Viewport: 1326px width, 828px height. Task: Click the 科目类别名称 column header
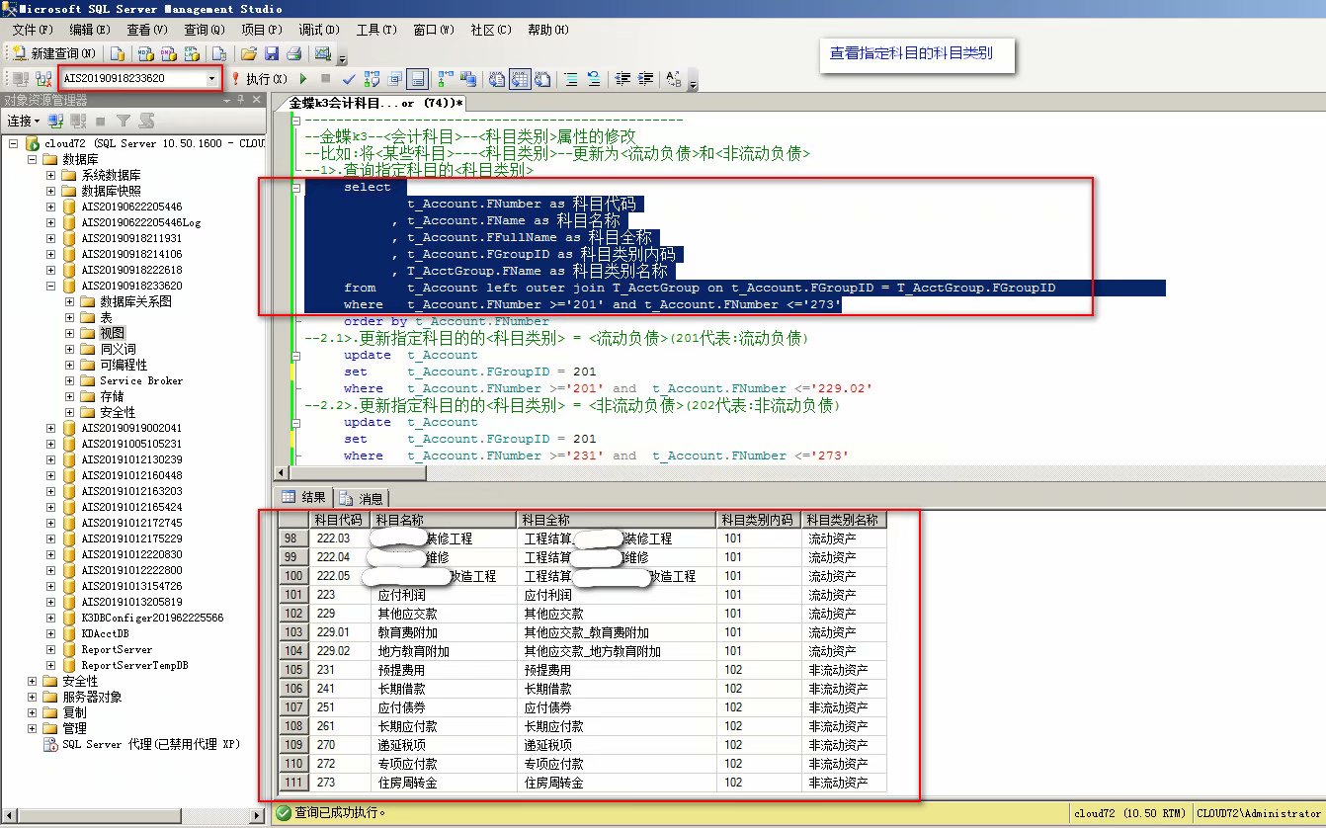point(843,520)
